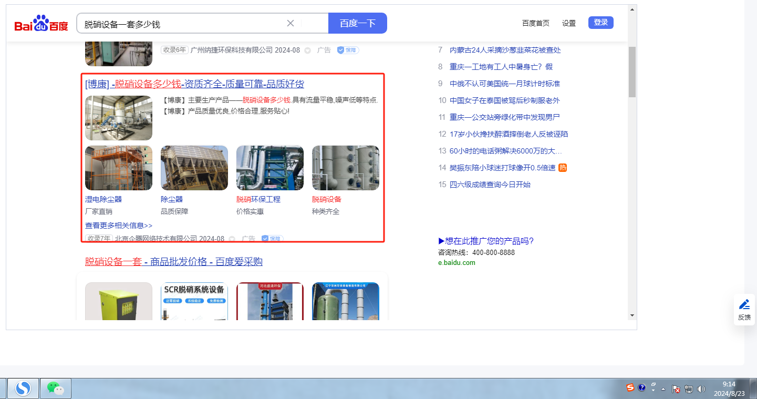The width and height of the screenshot is (757, 399).
Task: Open the e.baidu.com link
Action: pos(457,263)
